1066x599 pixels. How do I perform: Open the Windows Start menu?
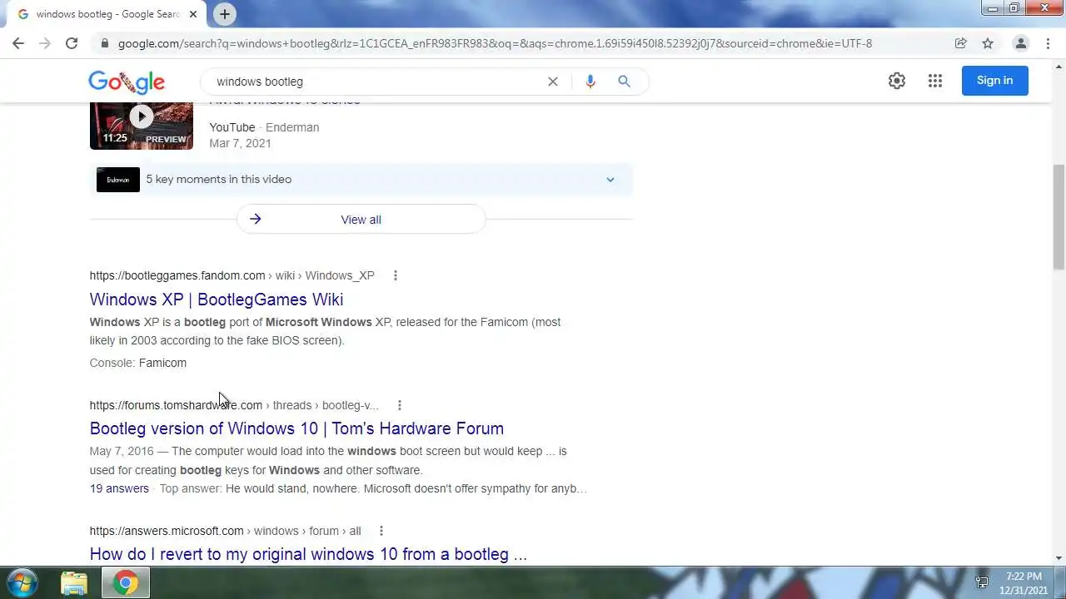tap(22, 582)
